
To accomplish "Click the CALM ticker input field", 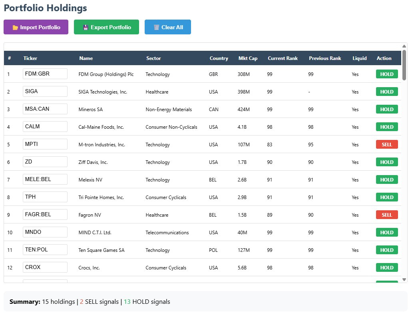I will [45, 127].
